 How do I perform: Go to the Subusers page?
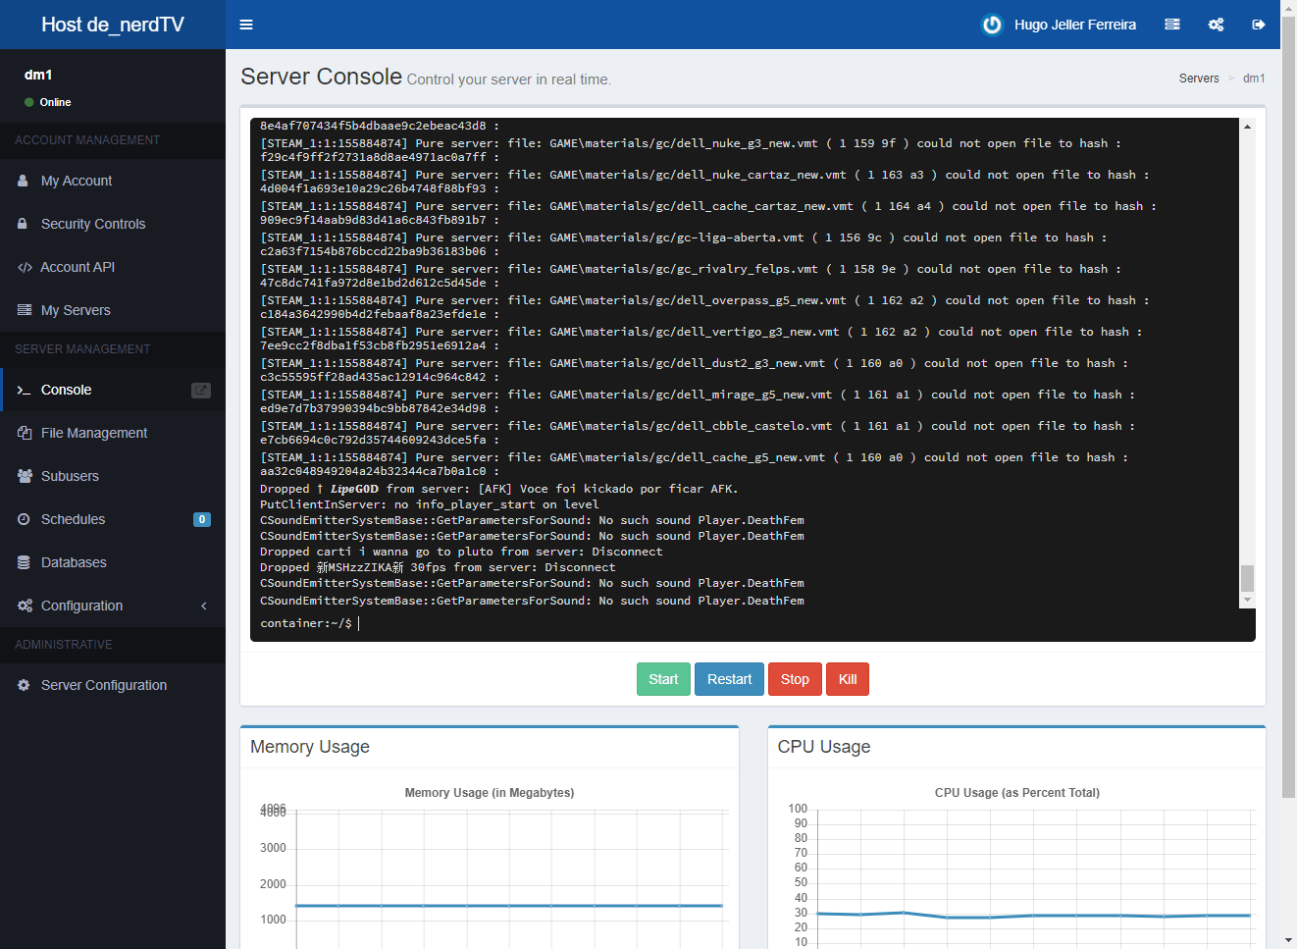click(x=70, y=476)
